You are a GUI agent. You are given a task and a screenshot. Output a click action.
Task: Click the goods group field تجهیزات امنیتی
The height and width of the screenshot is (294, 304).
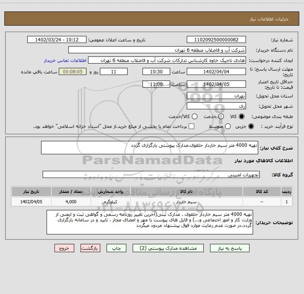coord(151,174)
